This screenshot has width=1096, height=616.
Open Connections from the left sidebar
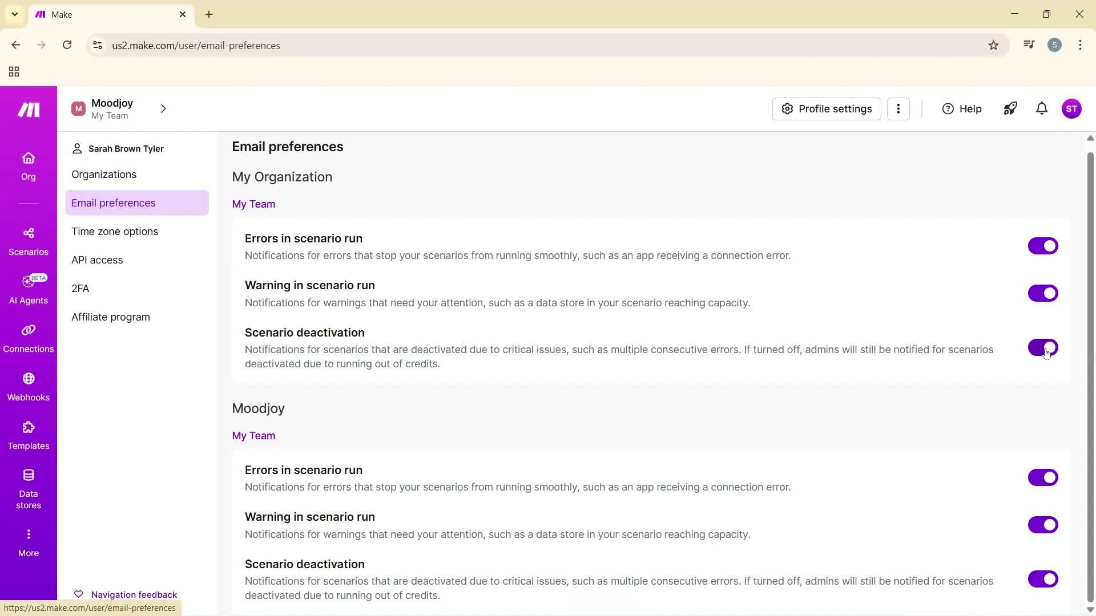click(28, 338)
